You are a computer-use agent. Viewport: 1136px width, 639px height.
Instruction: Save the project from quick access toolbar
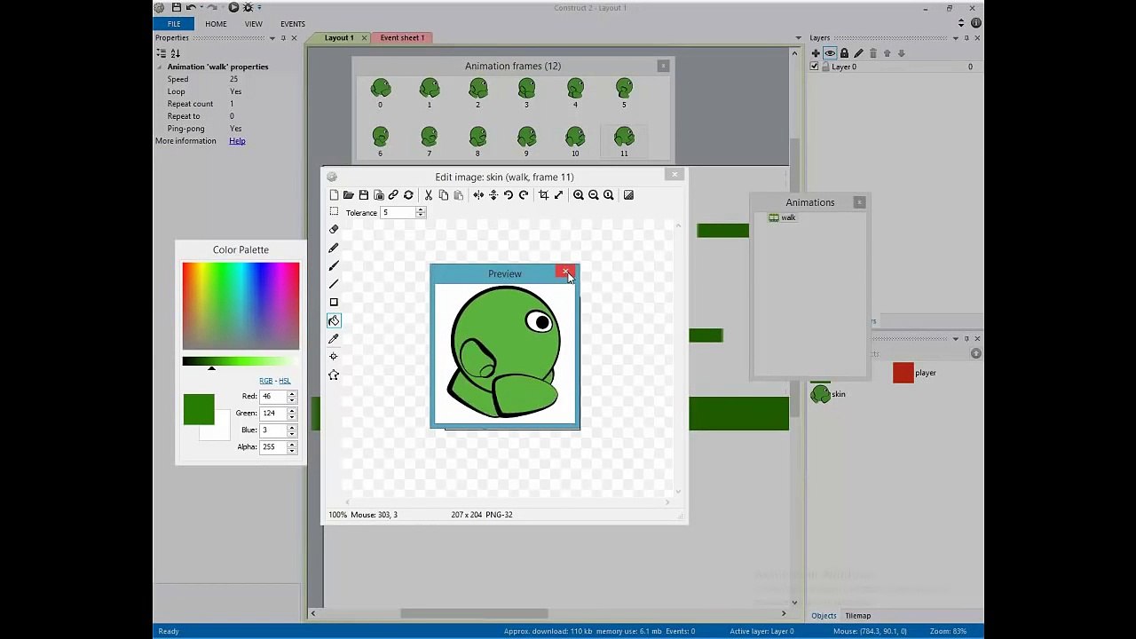tap(177, 8)
